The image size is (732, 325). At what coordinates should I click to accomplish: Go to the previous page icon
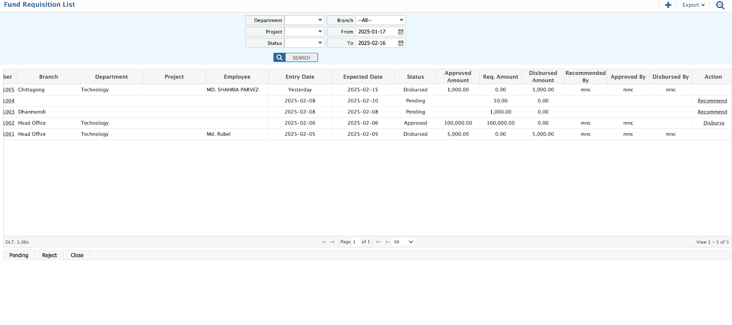click(333, 242)
